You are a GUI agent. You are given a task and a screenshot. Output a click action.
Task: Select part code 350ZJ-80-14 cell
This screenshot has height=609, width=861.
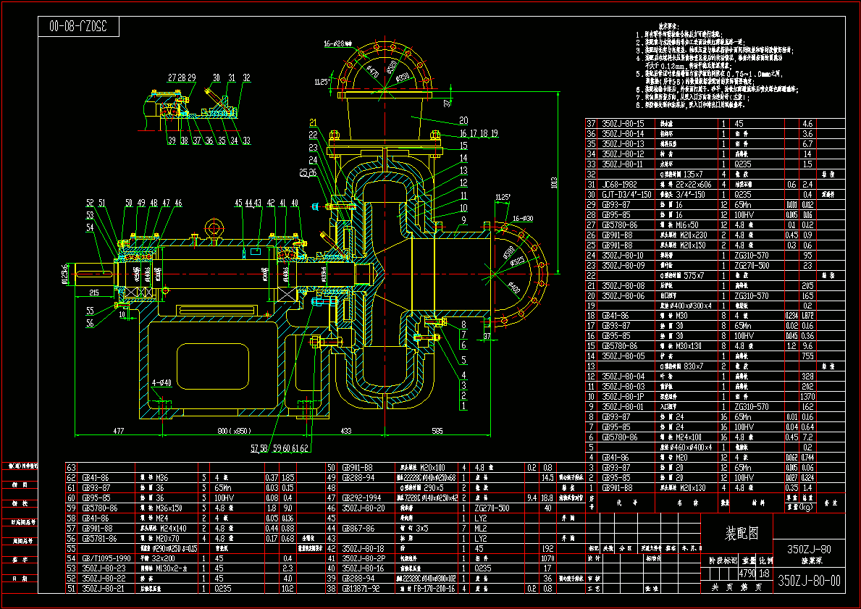coord(623,134)
